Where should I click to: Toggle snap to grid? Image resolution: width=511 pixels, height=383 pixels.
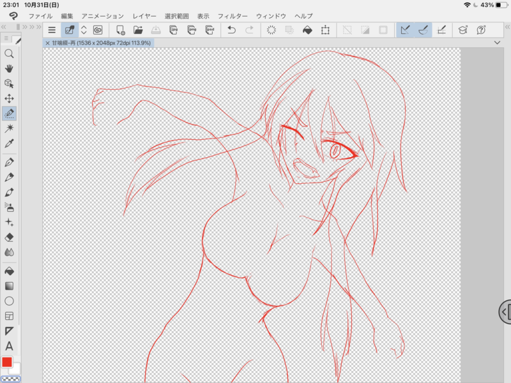[x=441, y=30]
